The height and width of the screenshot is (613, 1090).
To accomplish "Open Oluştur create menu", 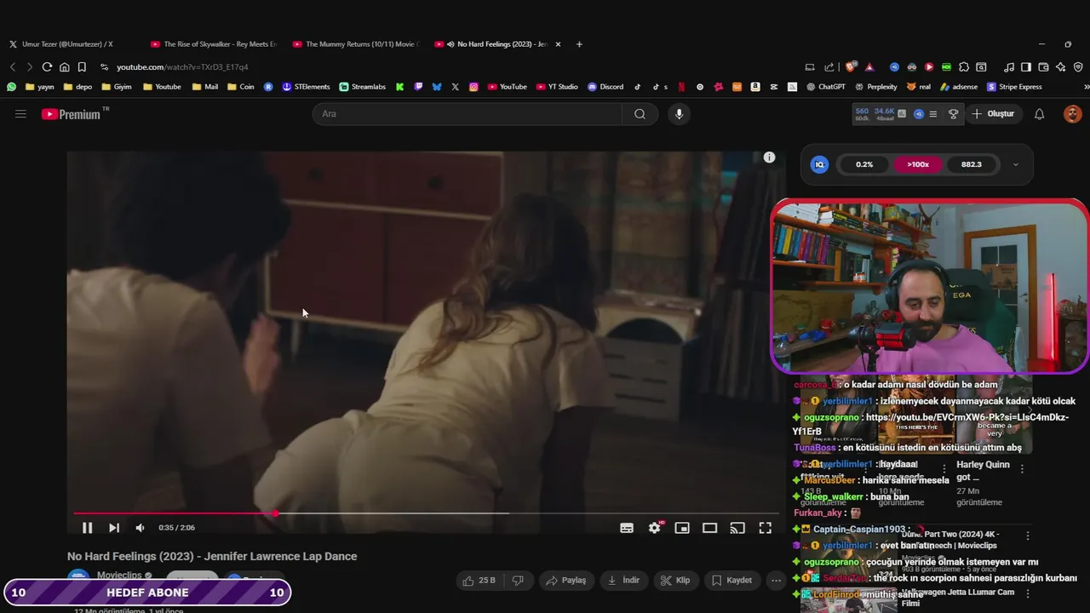I will (x=994, y=114).
